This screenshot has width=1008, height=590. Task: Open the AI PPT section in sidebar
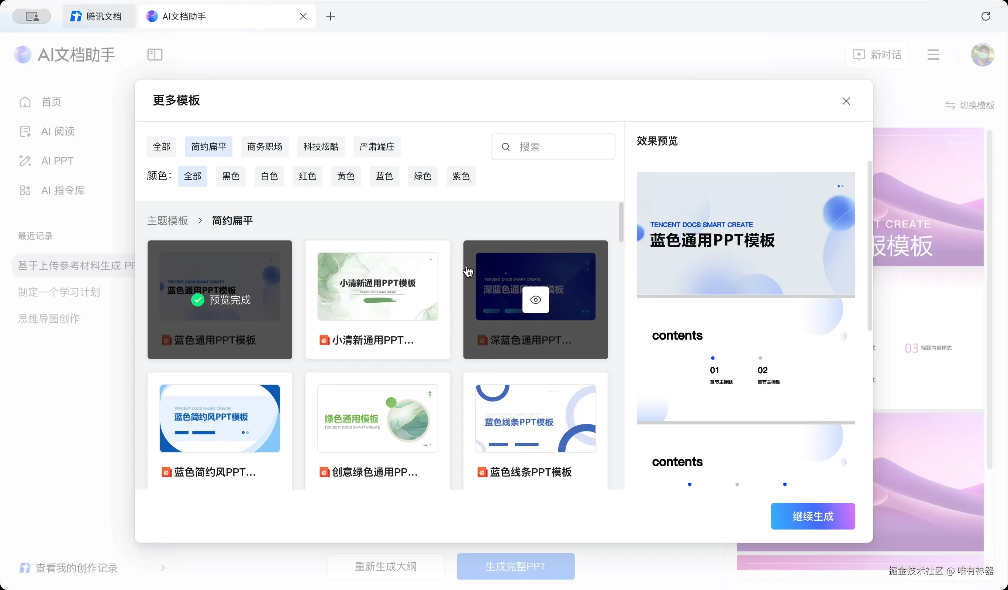(x=56, y=161)
